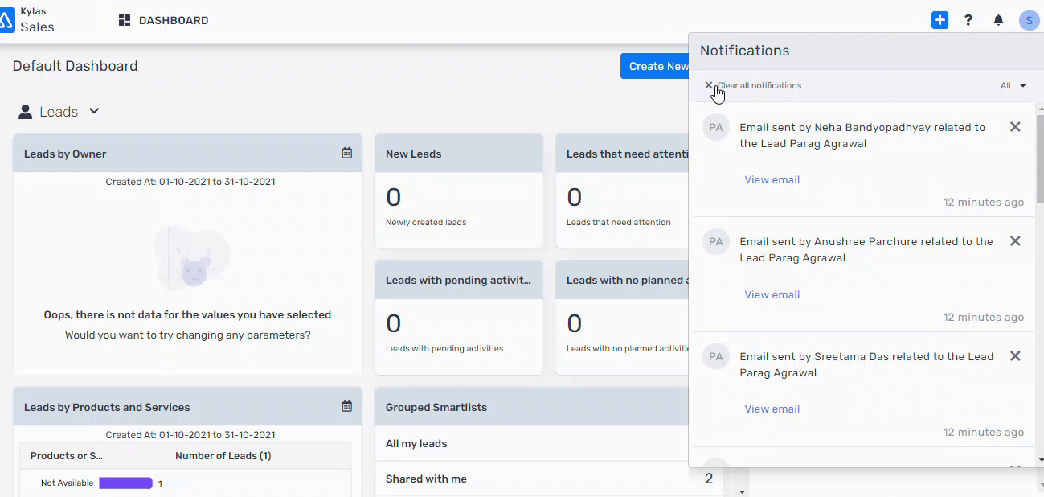Click the PA avatar on Neha Bandyopadhyay notification
The image size is (1044, 497).
pos(716,127)
